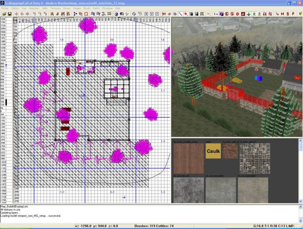Click 'Updating layers...' console line
Viewport: 303px width, 229px height.
point(10,213)
